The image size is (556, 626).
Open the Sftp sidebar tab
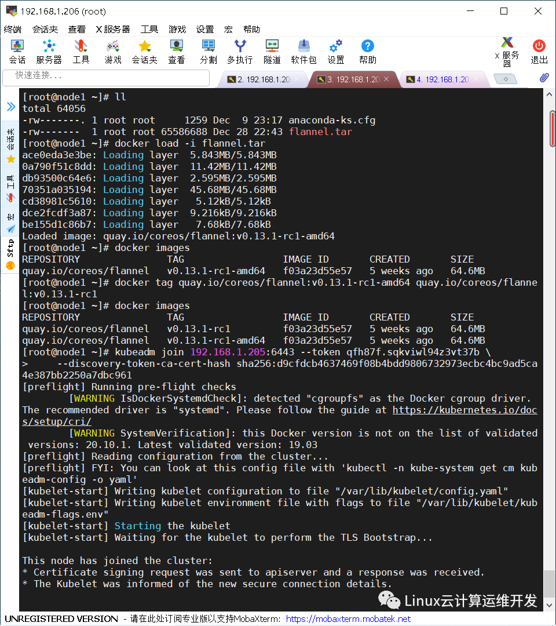coord(10,254)
